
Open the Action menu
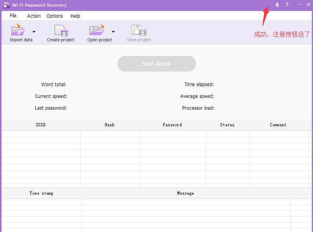[x=34, y=16]
